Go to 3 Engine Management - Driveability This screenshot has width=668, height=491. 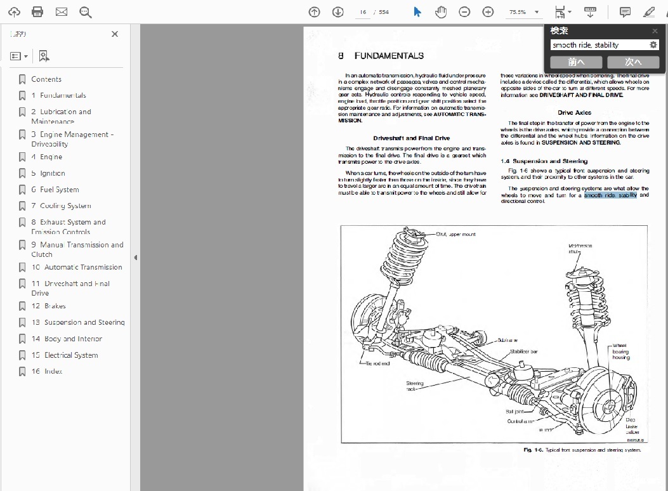[72, 140]
